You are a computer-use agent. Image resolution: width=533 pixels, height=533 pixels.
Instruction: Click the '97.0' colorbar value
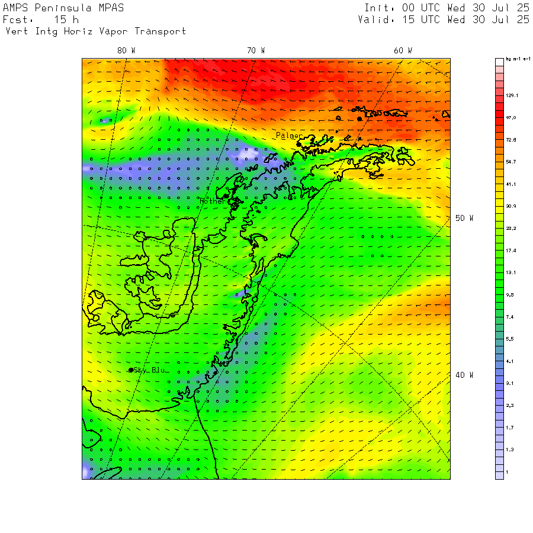pos(511,118)
